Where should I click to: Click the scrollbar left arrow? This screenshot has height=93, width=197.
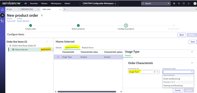56,92
